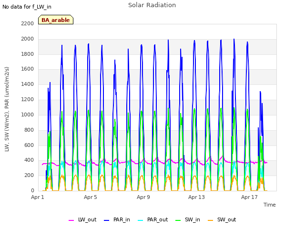Click the 1200 y-axis tick label
Image resolution: width=305 pixels, height=229 pixels.
[28, 100]
